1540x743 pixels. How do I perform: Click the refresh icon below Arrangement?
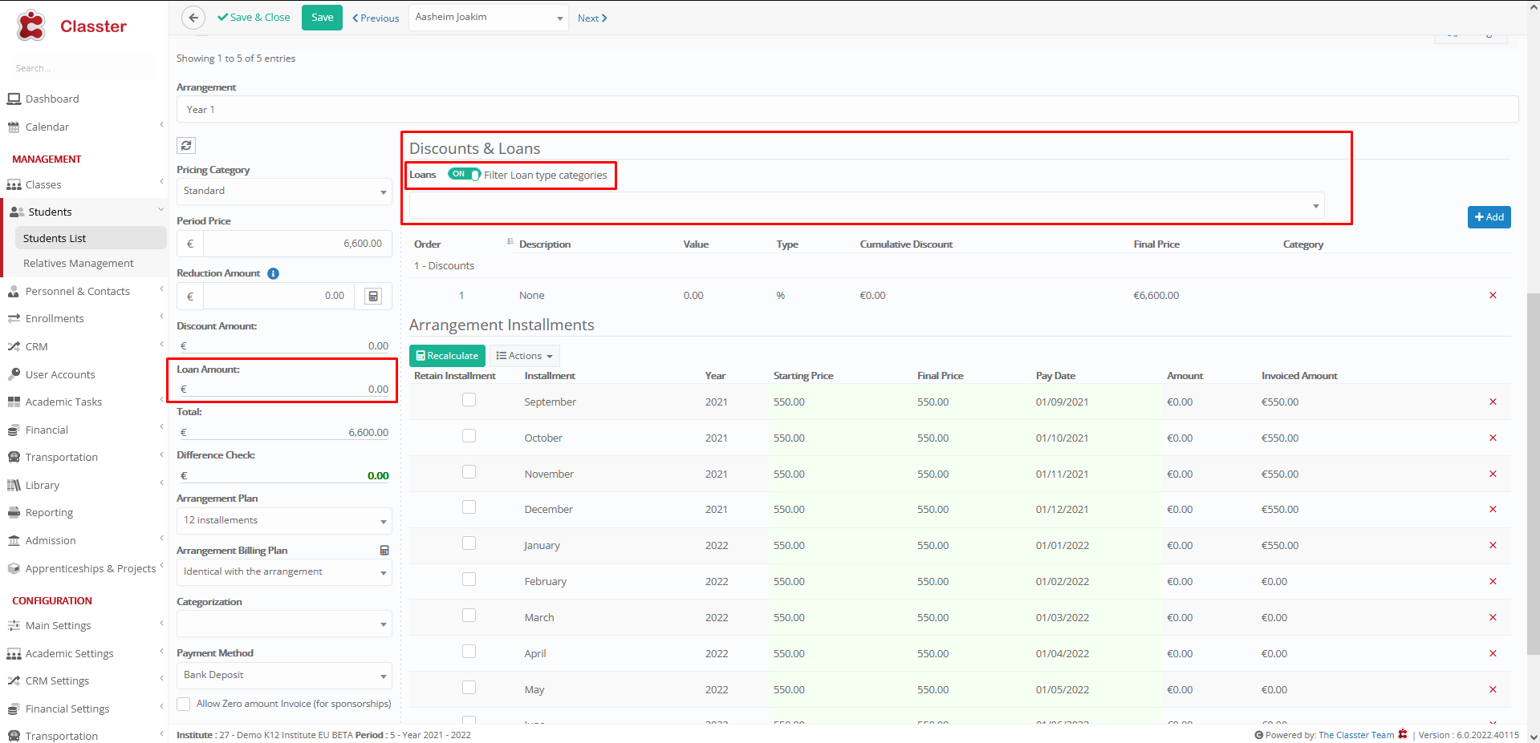tap(186, 145)
